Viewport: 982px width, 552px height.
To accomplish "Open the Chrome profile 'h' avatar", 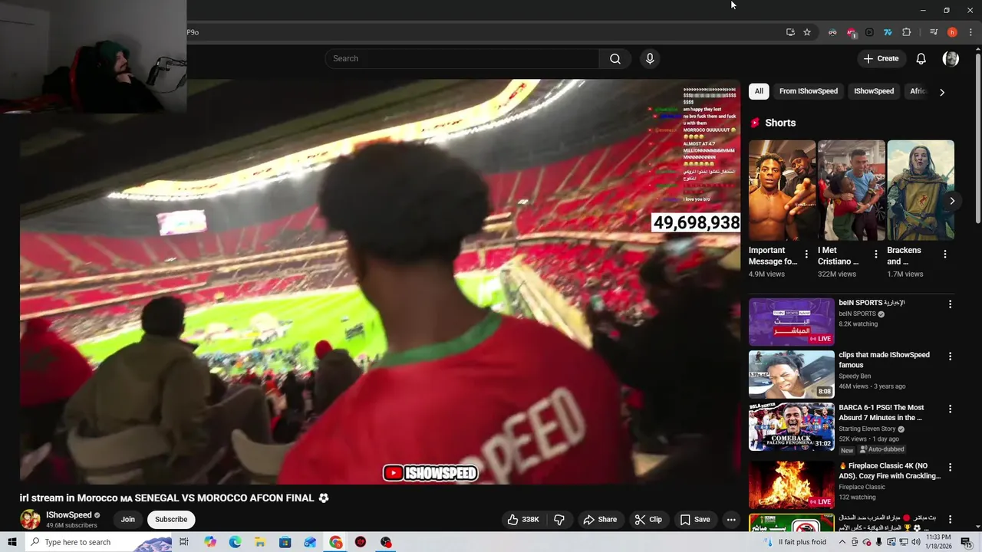I will 952,32.
